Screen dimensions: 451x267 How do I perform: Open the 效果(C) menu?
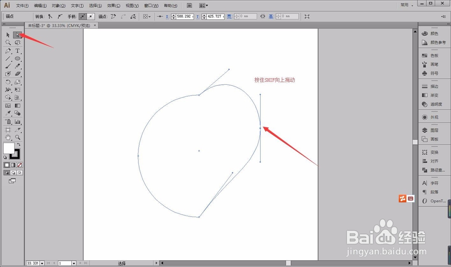(114, 5)
